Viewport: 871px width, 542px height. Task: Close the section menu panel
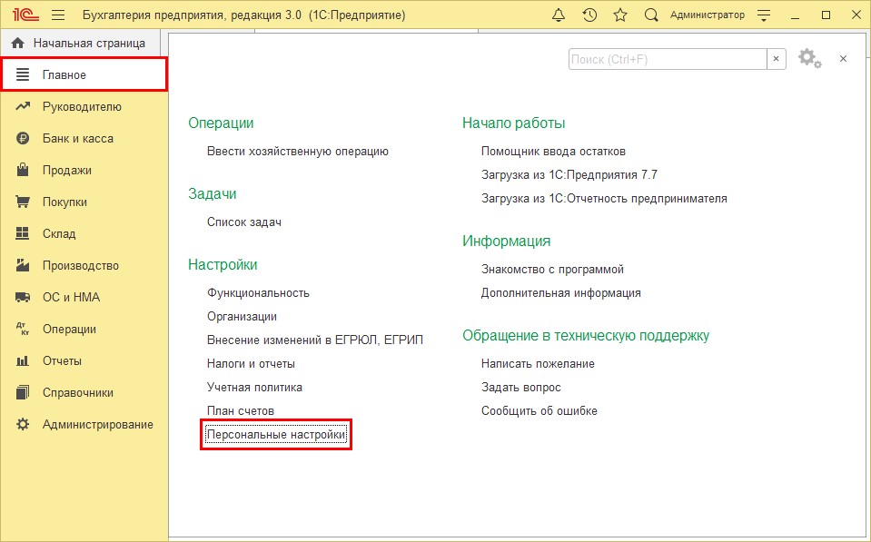pos(843,58)
